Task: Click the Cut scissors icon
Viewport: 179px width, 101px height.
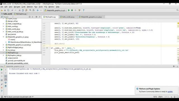Action: point(20,10)
